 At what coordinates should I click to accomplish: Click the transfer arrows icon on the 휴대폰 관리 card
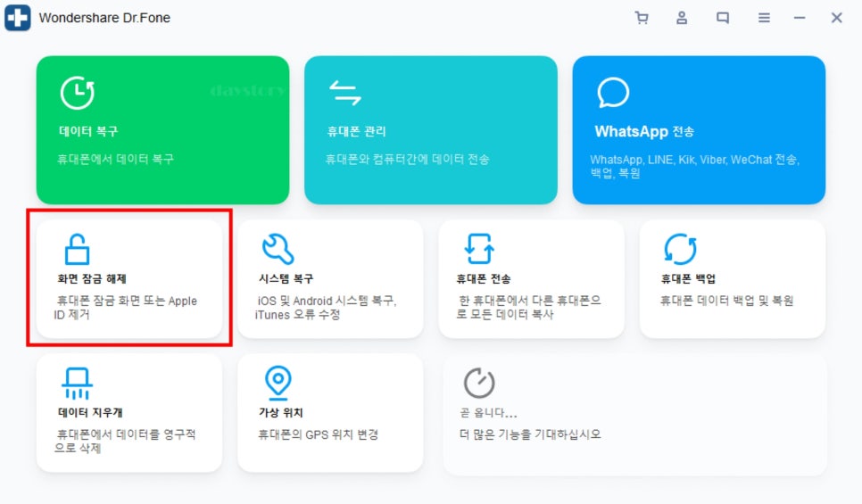pos(344,93)
